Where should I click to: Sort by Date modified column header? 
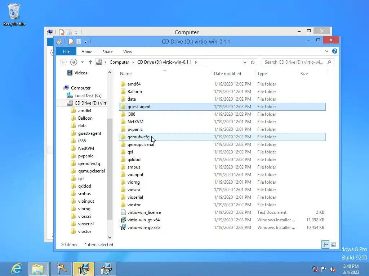pos(228,73)
